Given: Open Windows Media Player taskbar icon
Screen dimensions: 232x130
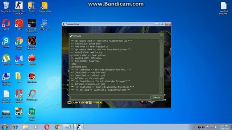Looking at the screenshot, I should [x=36, y=127].
